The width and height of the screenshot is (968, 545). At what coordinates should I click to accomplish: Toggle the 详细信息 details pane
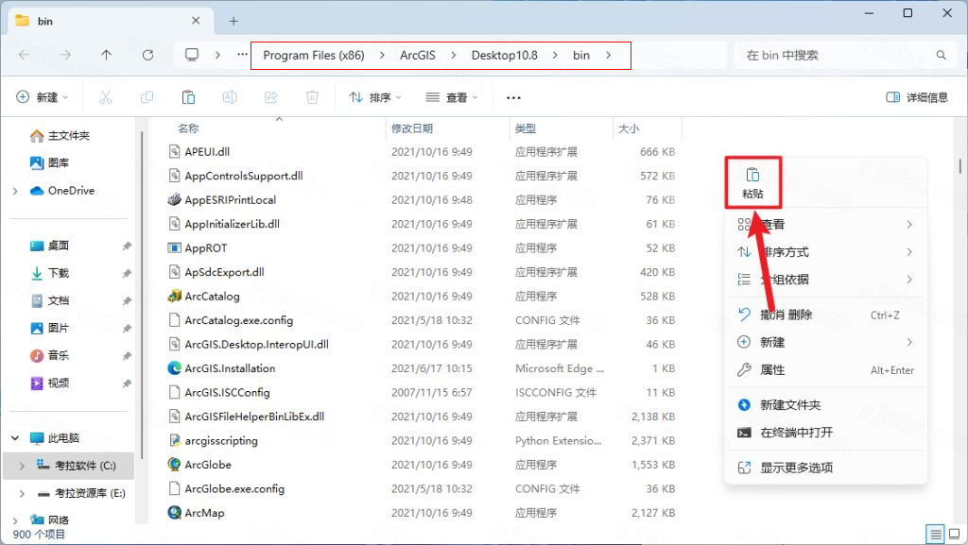[917, 97]
